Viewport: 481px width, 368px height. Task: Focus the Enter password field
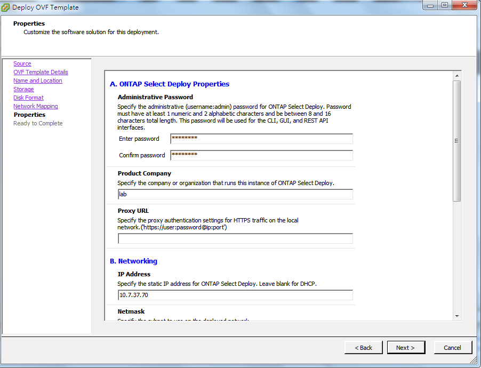[261, 139]
